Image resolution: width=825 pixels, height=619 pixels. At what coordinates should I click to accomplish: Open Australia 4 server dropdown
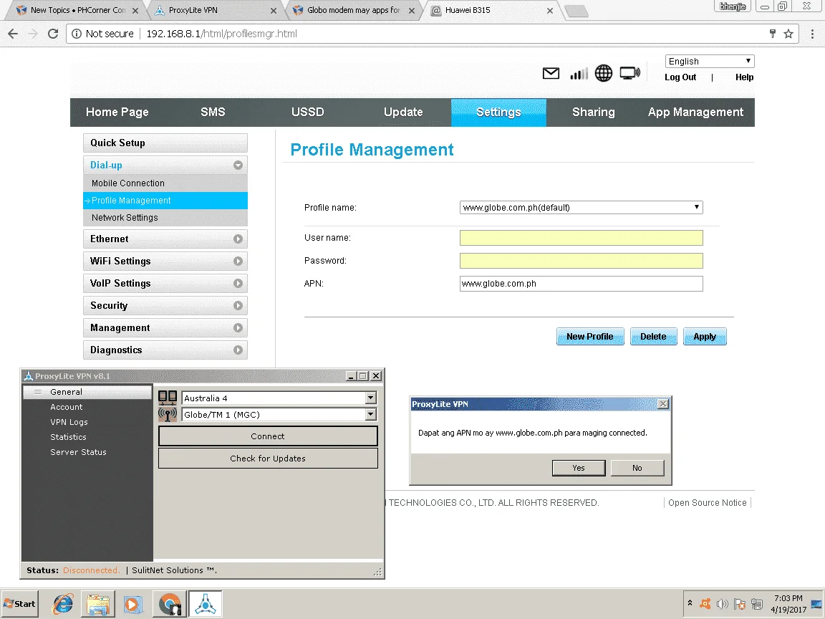[371, 398]
